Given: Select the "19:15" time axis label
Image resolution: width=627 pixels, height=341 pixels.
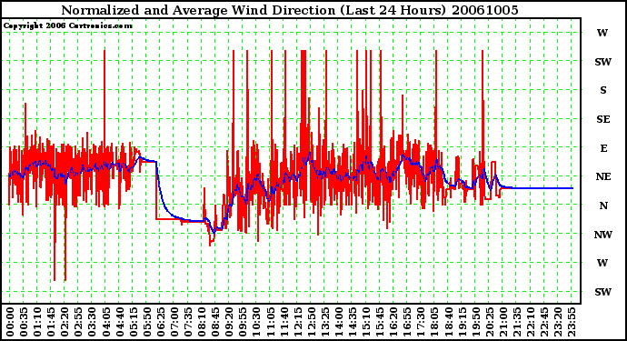Looking at the screenshot, I should click(x=462, y=322).
